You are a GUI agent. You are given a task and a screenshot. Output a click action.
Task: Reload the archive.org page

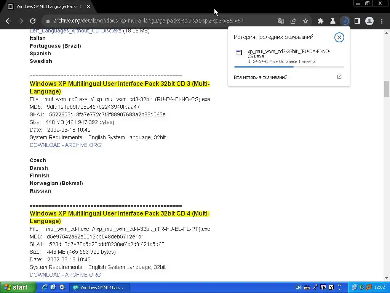(33, 21)
